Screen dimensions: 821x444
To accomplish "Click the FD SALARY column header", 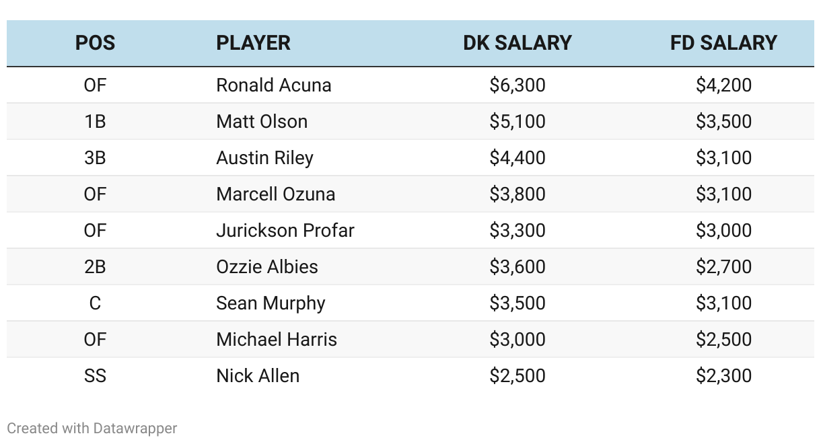I will (723, 43).
